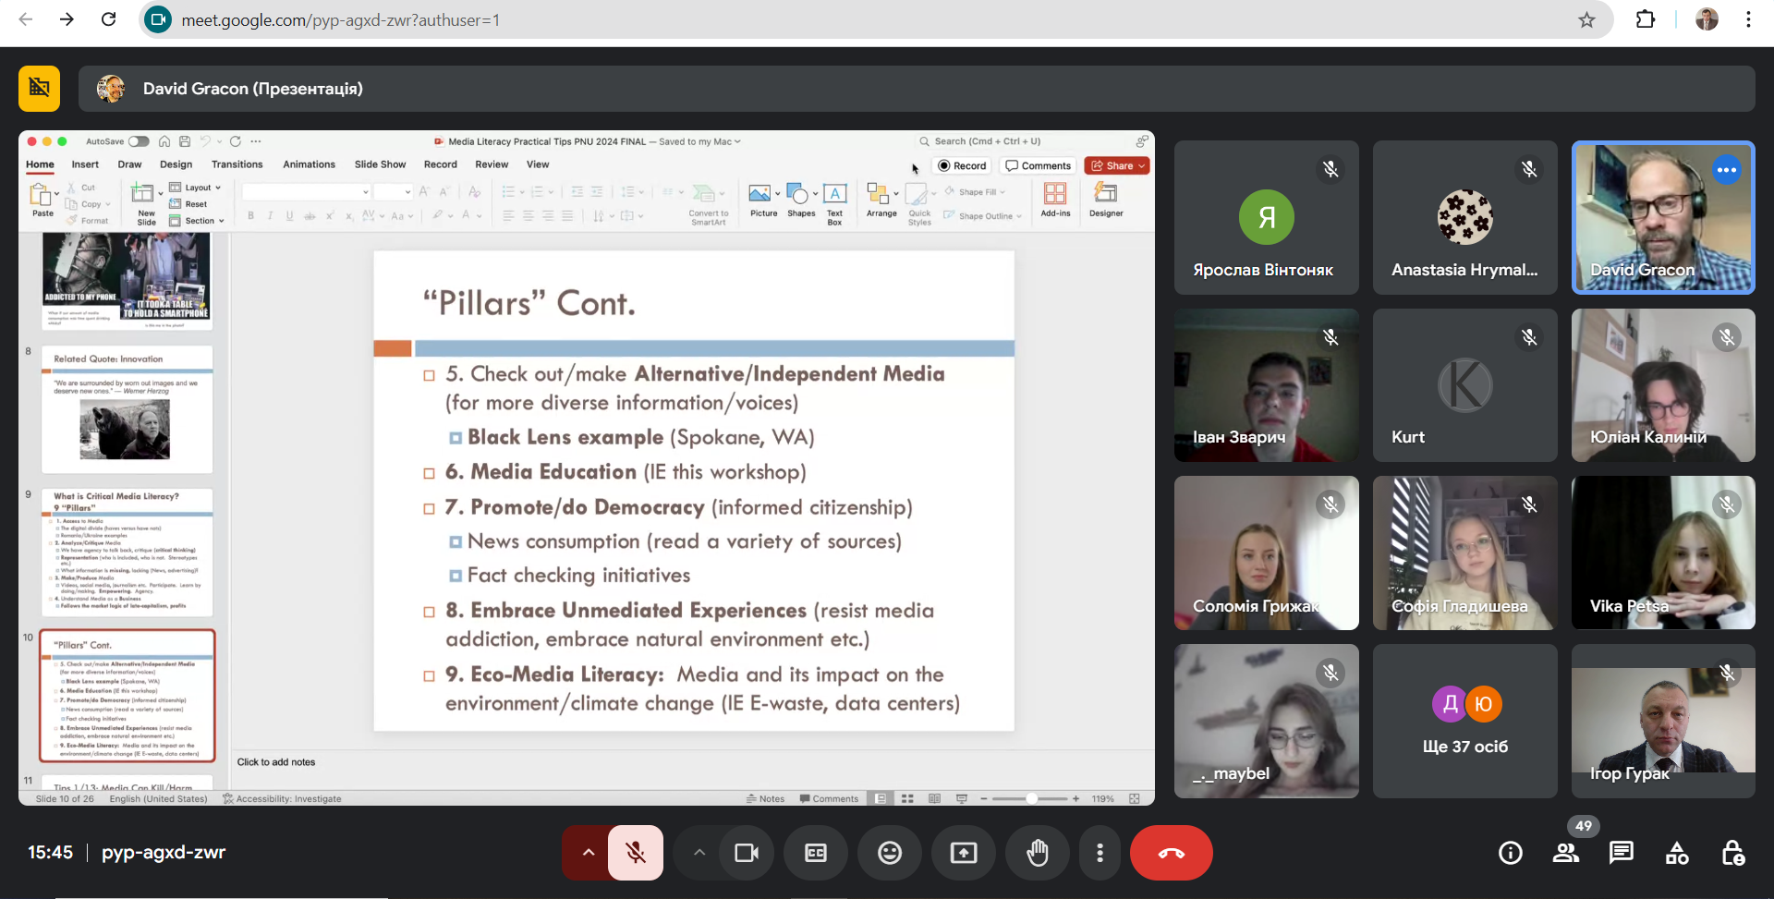Toggle the camera in Meet controls
Viewport: 1774px width, 899px height.
746,853
